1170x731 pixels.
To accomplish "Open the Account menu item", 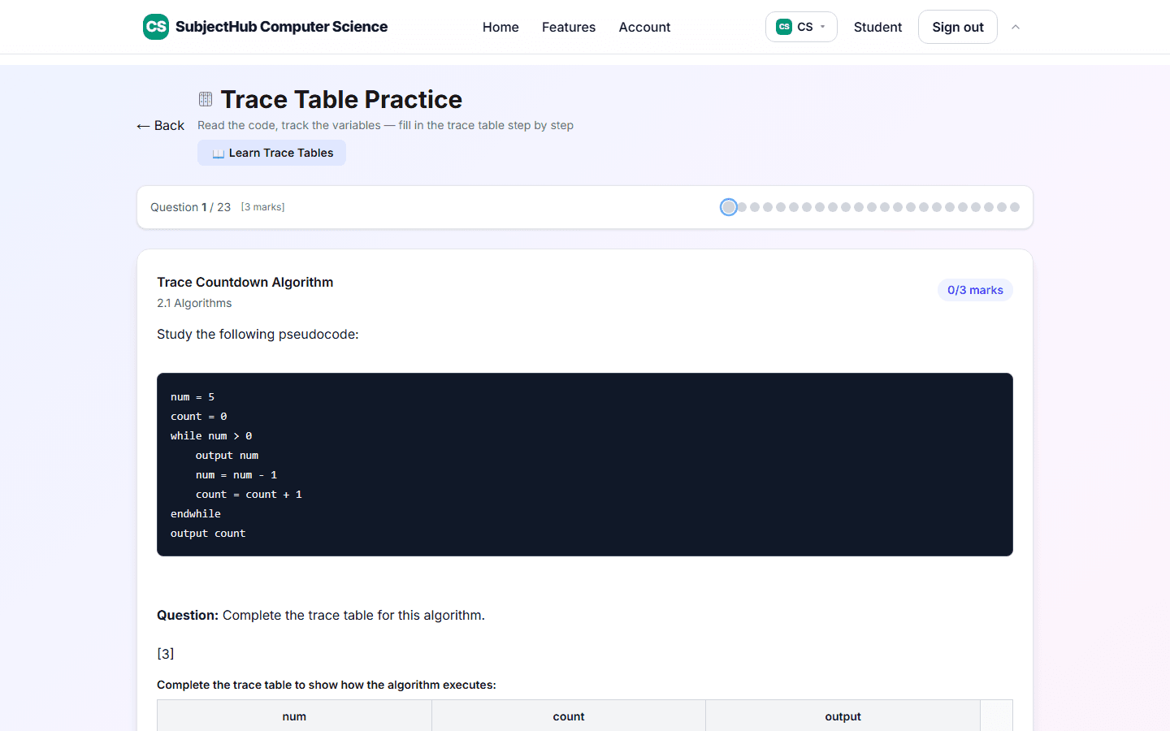I will [x=644, y=27].
